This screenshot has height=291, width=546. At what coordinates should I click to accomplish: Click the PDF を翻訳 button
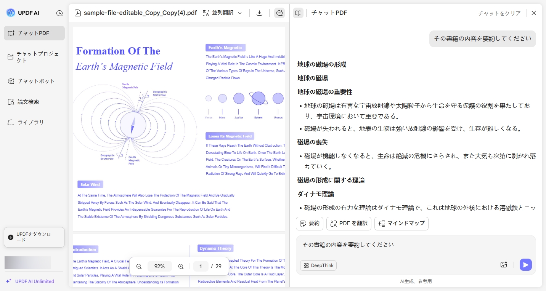click(349, 224)
